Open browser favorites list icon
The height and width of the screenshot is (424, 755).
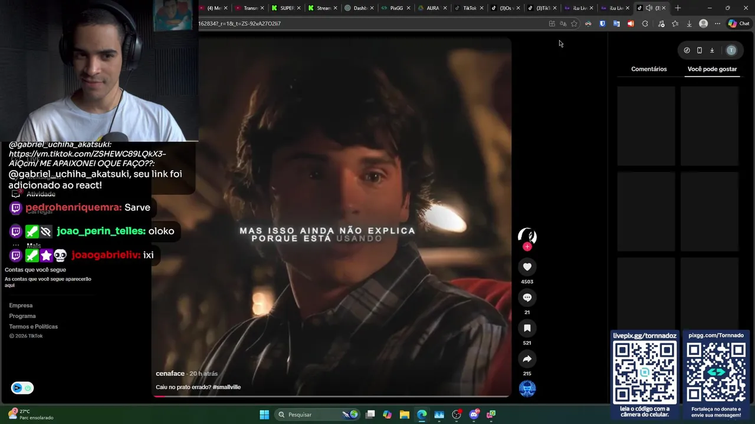click(x=675, y=24)
